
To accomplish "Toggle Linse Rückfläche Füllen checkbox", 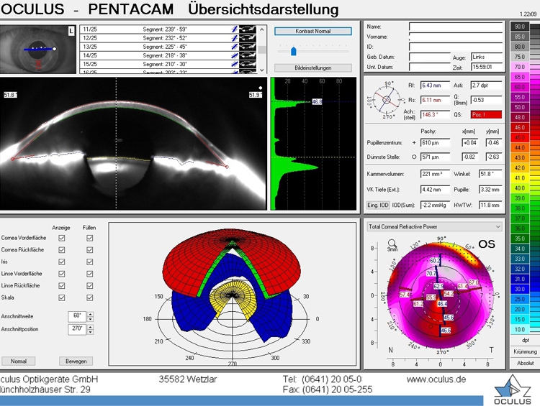I will [x=90, y=286].
